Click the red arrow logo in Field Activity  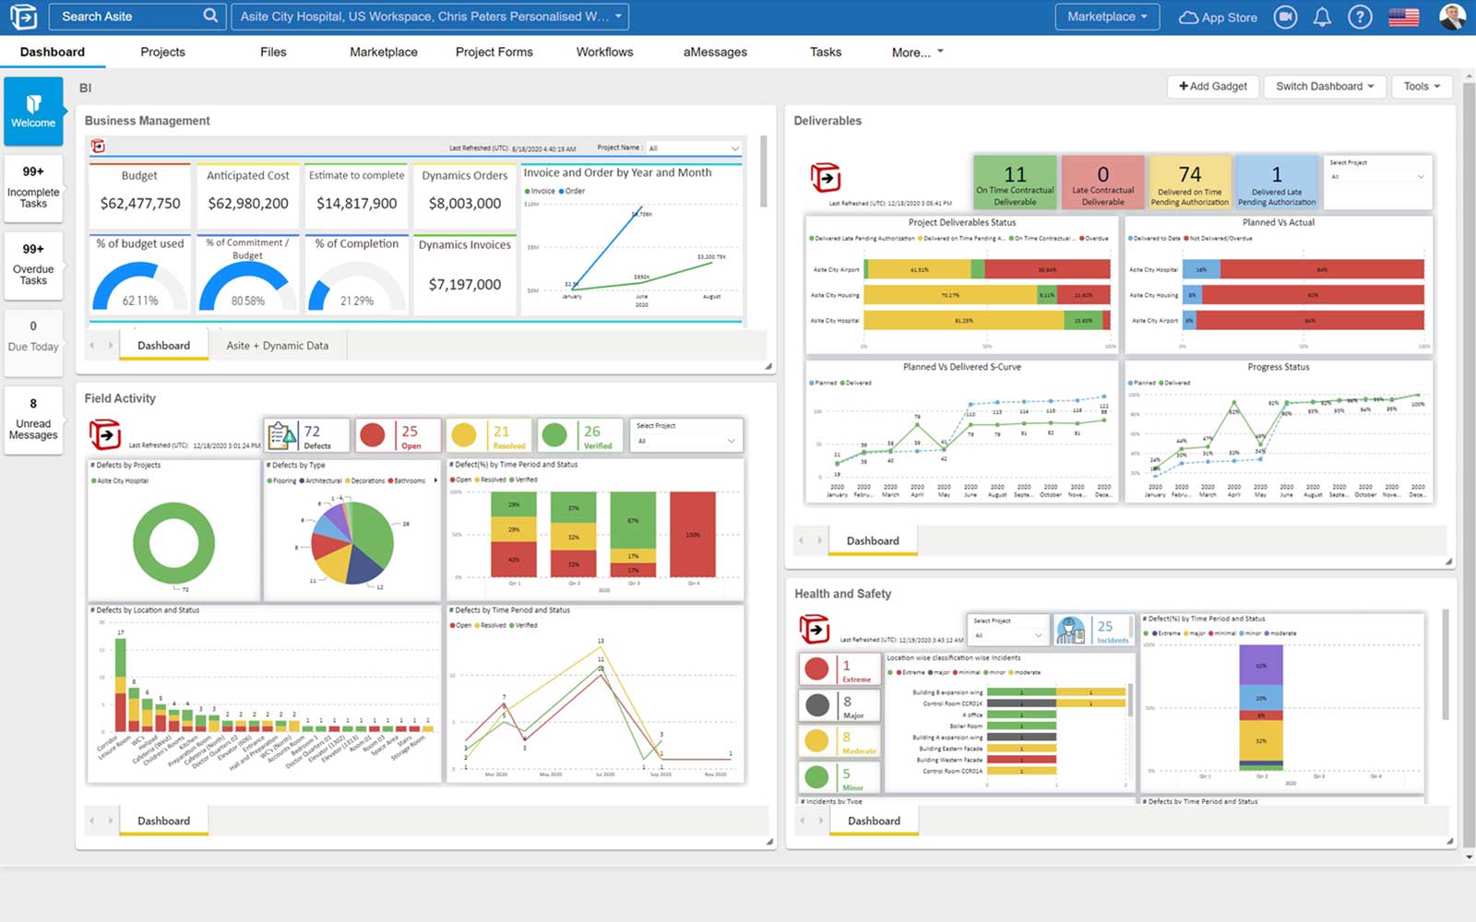pyautogui.click(x=104, y=433)
